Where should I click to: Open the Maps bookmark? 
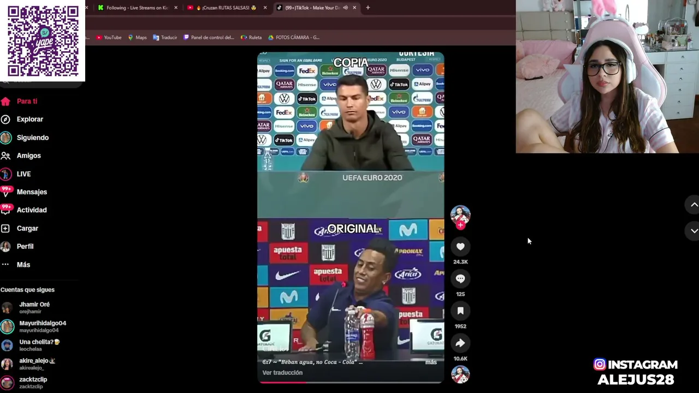(x=137, y=38)
